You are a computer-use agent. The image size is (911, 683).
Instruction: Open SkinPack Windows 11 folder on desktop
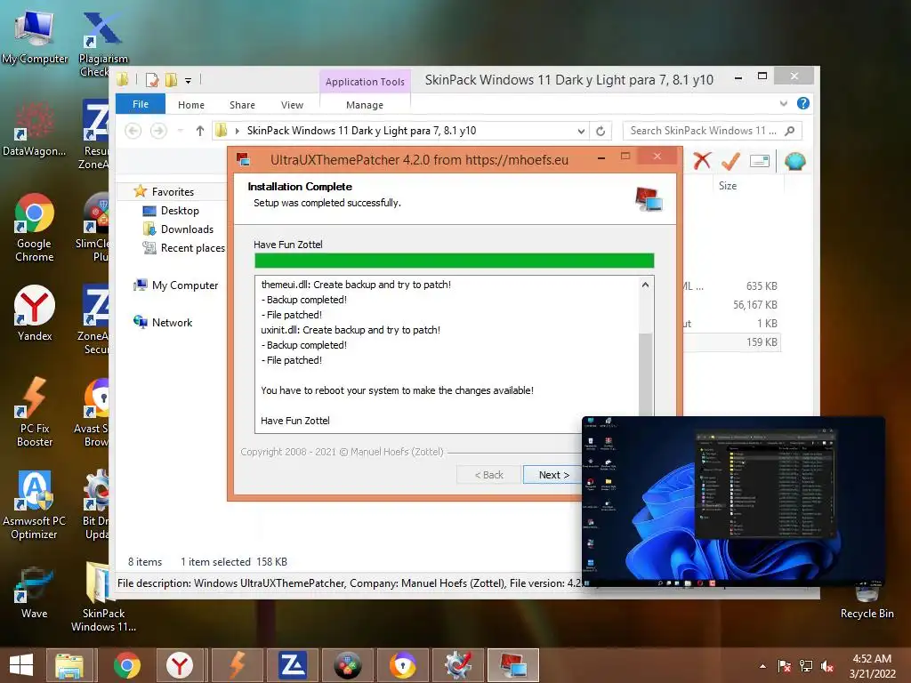(103, 597)
